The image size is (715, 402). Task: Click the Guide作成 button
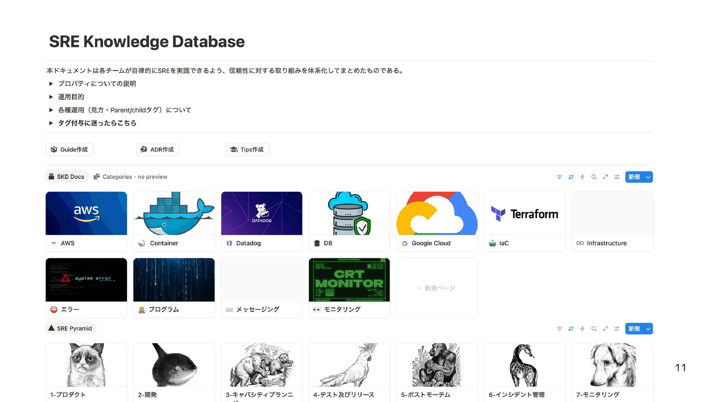pyautogui.click(x=69, y=149)
